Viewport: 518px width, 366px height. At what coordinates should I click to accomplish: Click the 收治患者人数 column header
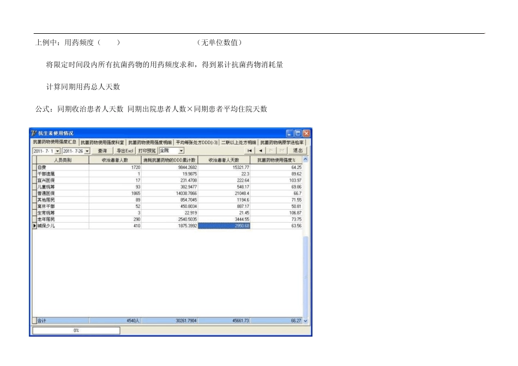pyautogui.click(x=115, y=160)
